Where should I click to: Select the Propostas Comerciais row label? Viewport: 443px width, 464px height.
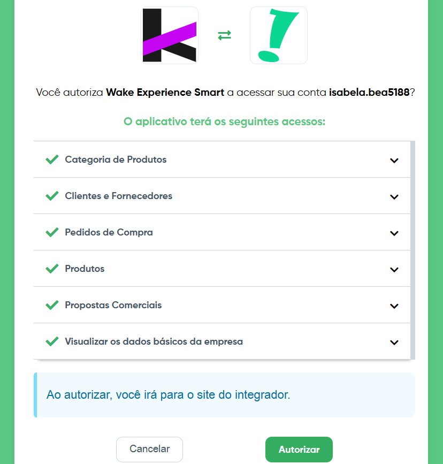113,305
